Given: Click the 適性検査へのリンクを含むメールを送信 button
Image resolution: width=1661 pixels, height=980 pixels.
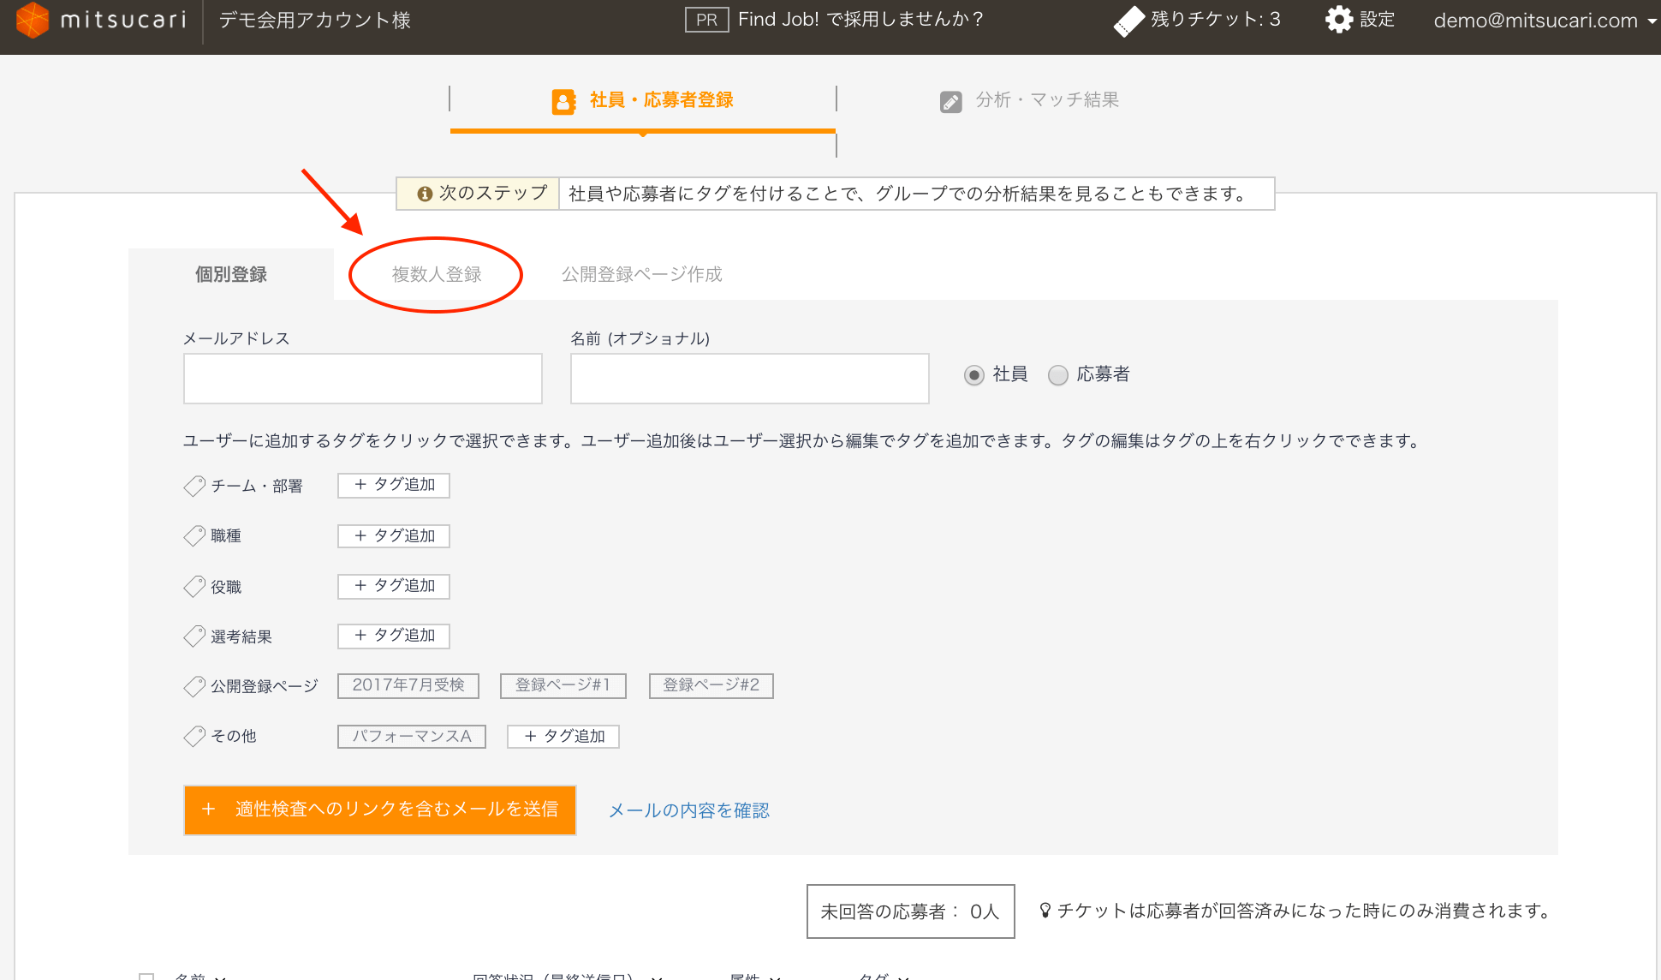Looking at the screenshot, I should (379, 810).
